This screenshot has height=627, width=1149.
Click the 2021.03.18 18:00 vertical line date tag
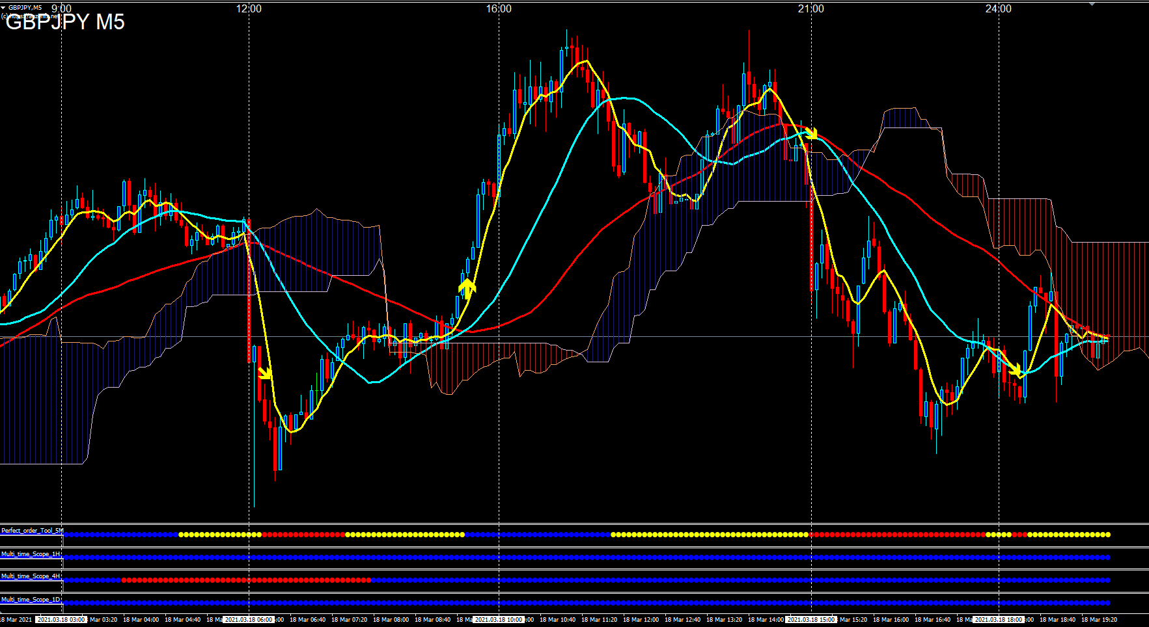(x=999, y=620)
